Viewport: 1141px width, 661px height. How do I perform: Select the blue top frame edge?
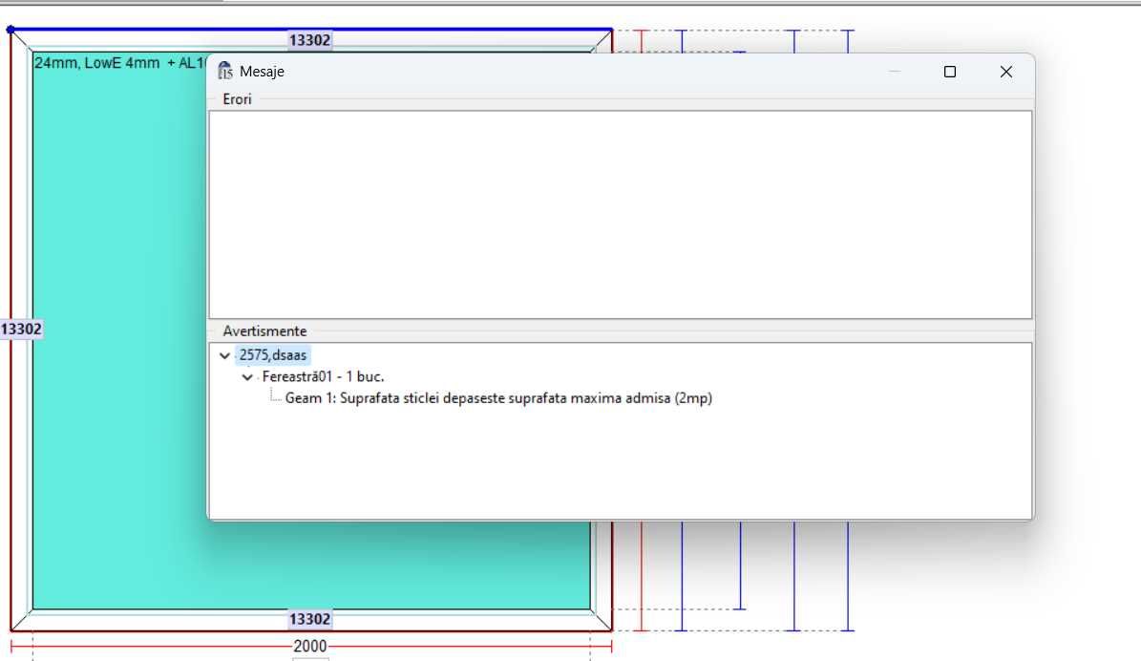pyautogui.click(x=311, y=30)
